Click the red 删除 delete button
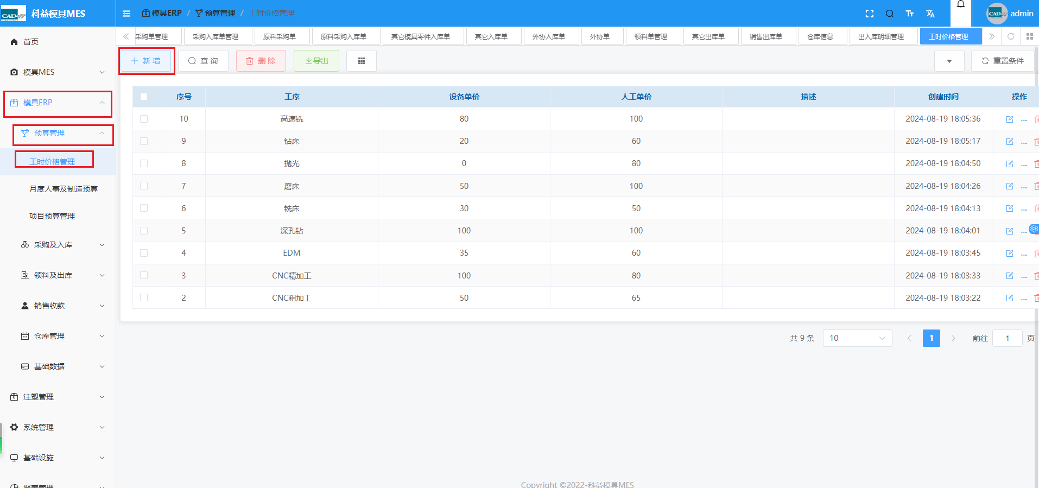This screenshot has height=488, width=1039. (x=261, y=61)
